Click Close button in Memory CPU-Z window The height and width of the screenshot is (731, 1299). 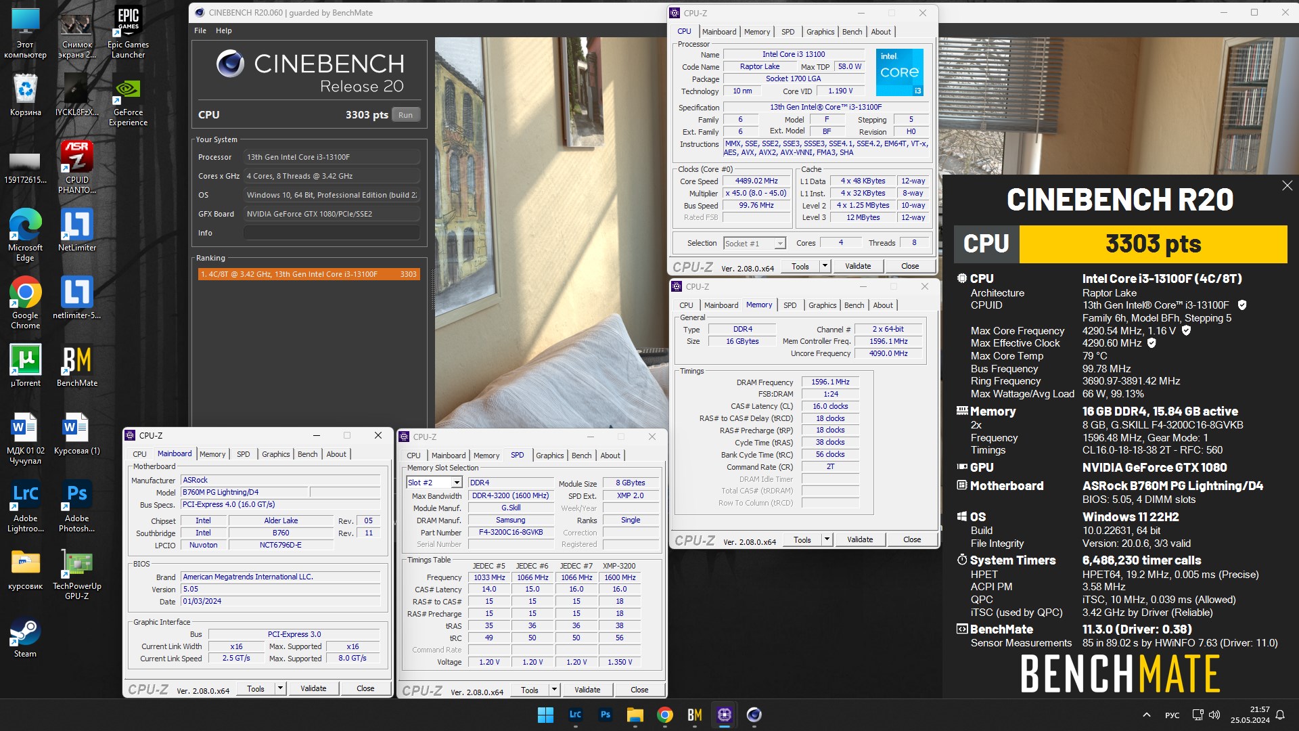[912, 539]
